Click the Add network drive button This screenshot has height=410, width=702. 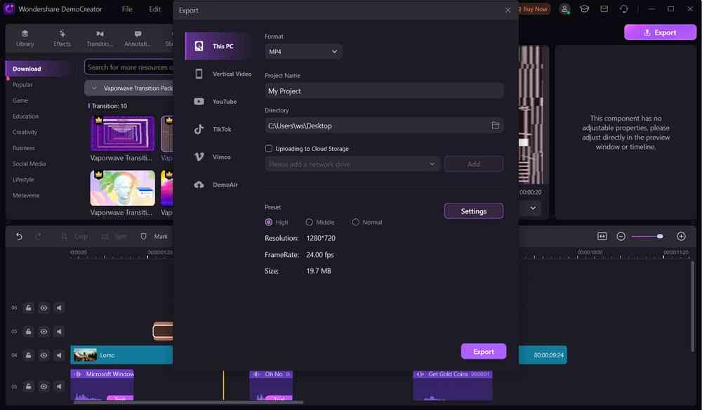pyautogui.click(x=474, y=164)
